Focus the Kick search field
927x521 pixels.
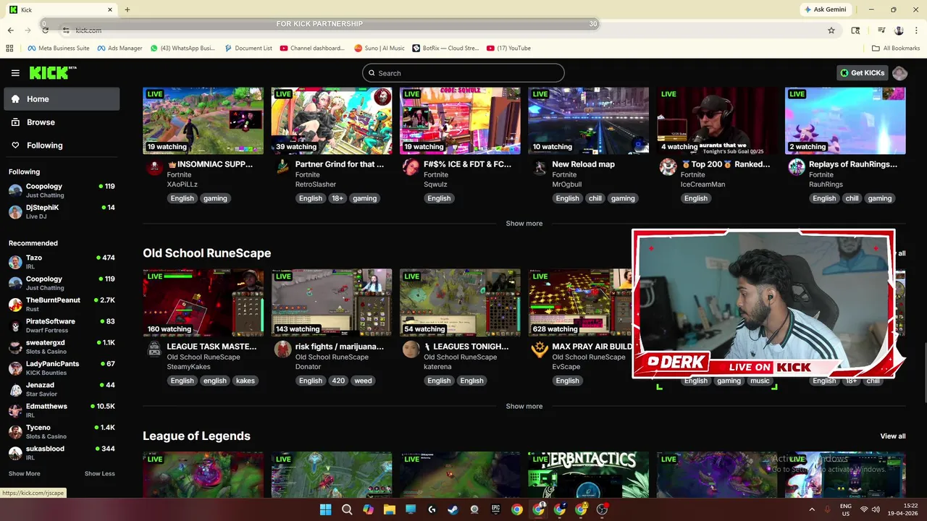point(463,73)
